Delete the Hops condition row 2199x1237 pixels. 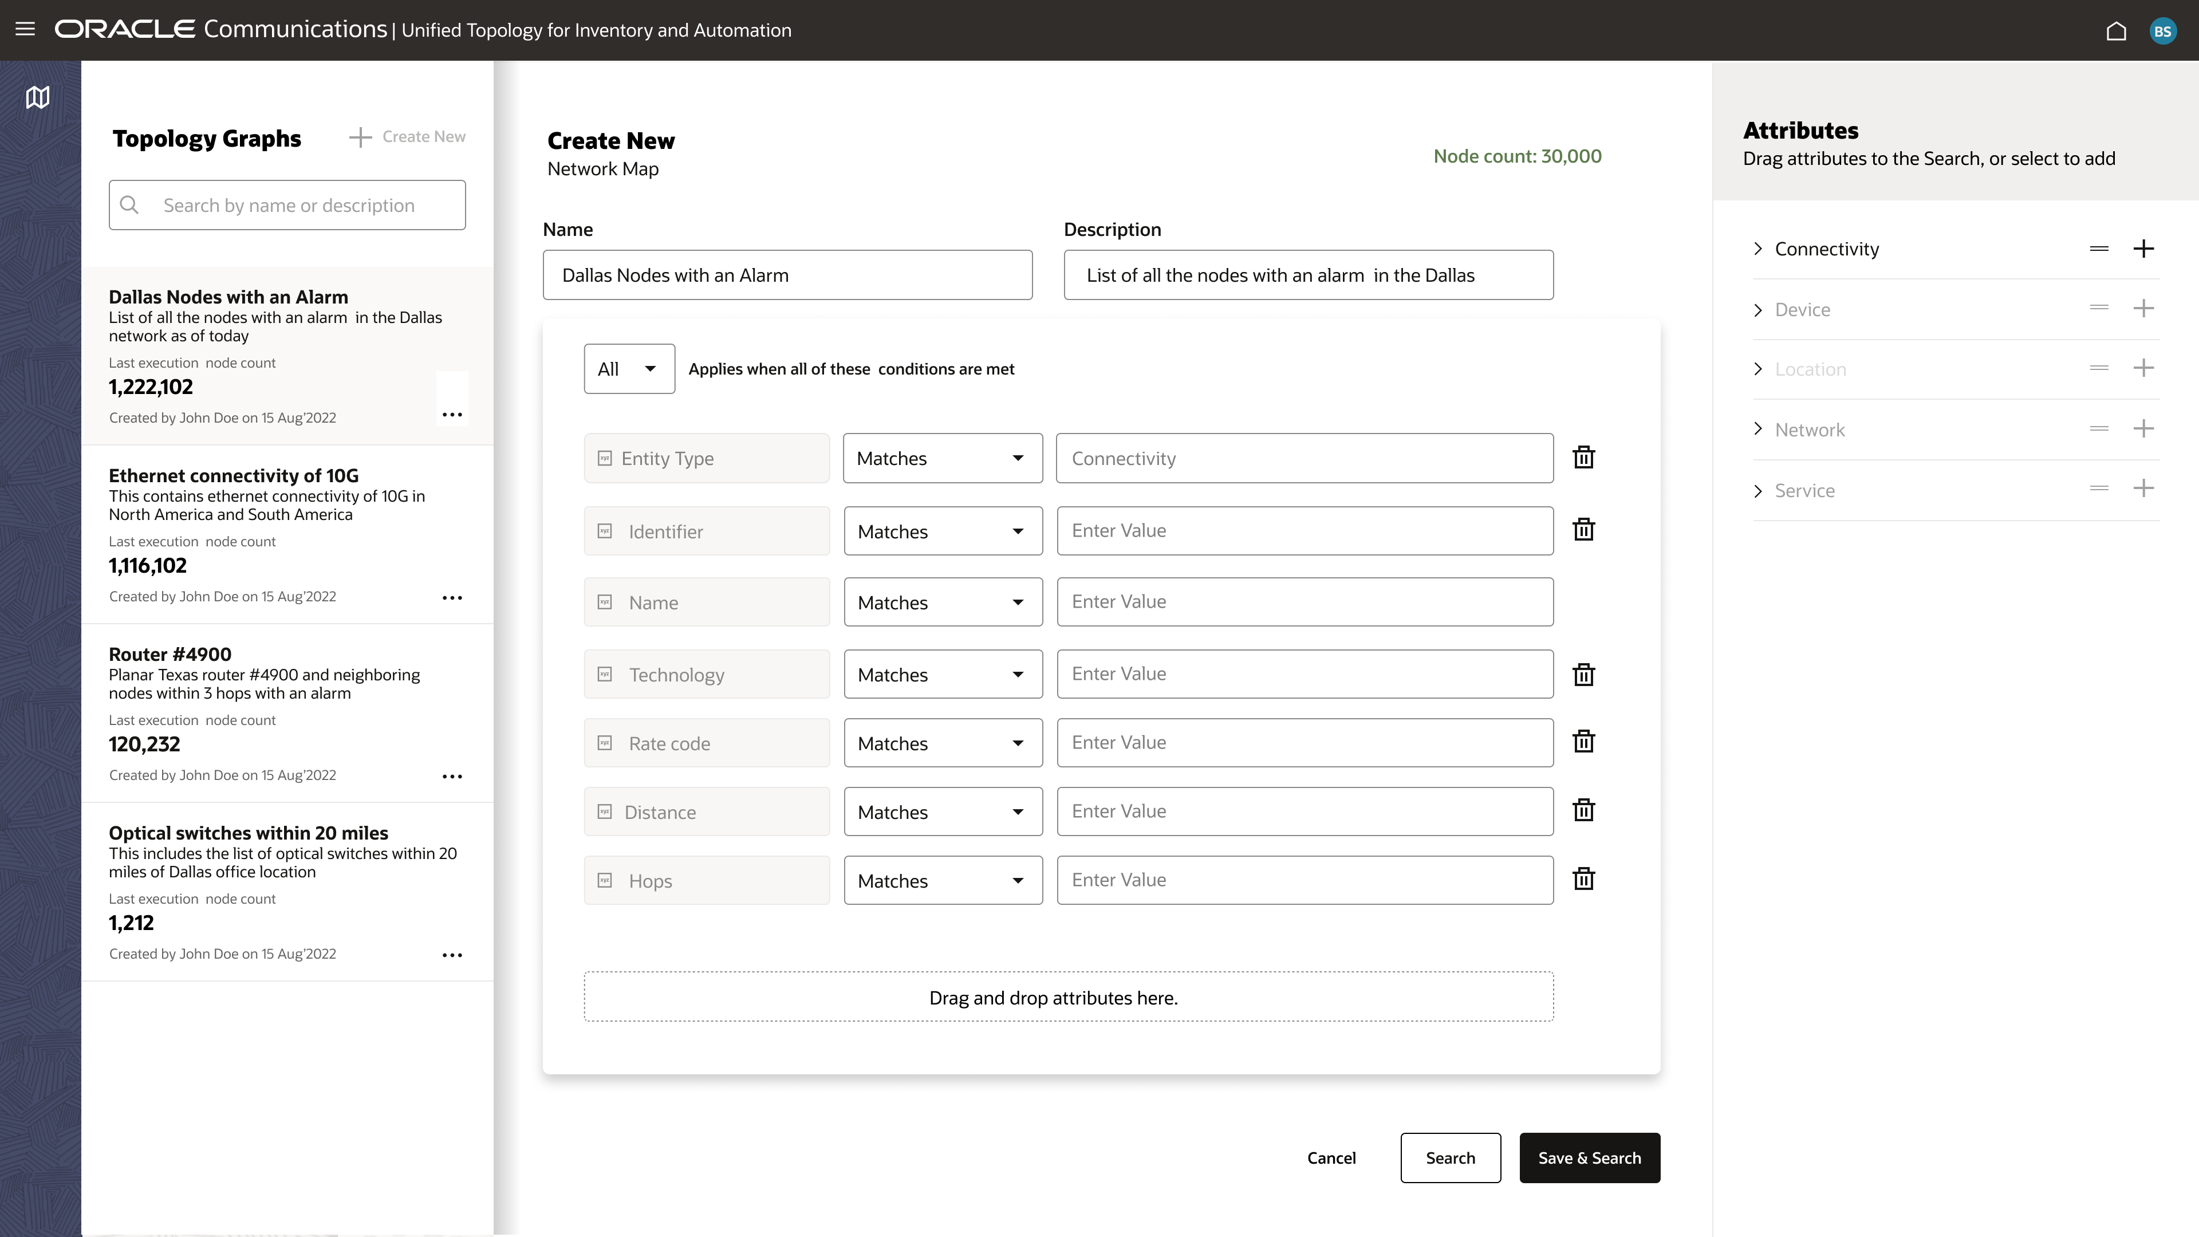point(1583,879)
